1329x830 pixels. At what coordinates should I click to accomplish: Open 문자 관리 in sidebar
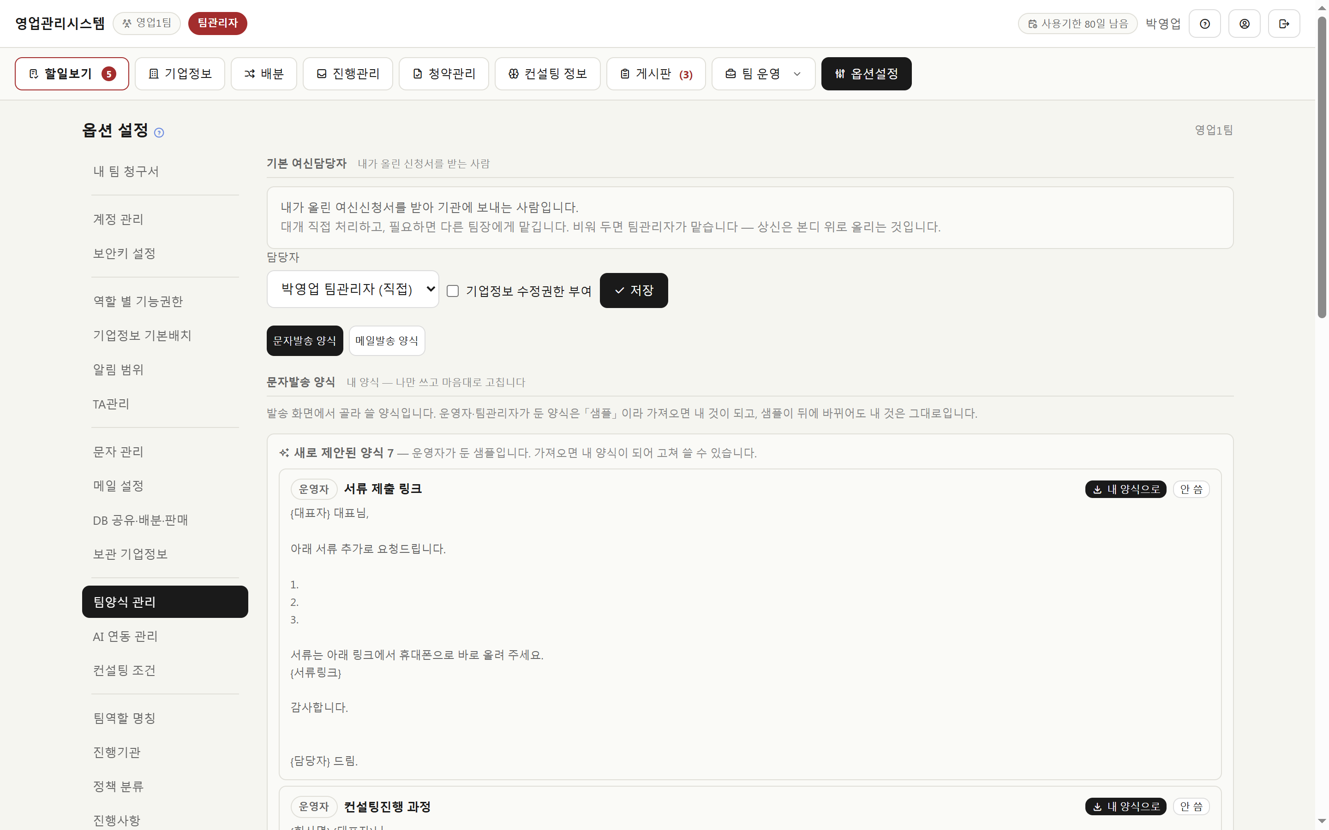[x=165, y=451]
